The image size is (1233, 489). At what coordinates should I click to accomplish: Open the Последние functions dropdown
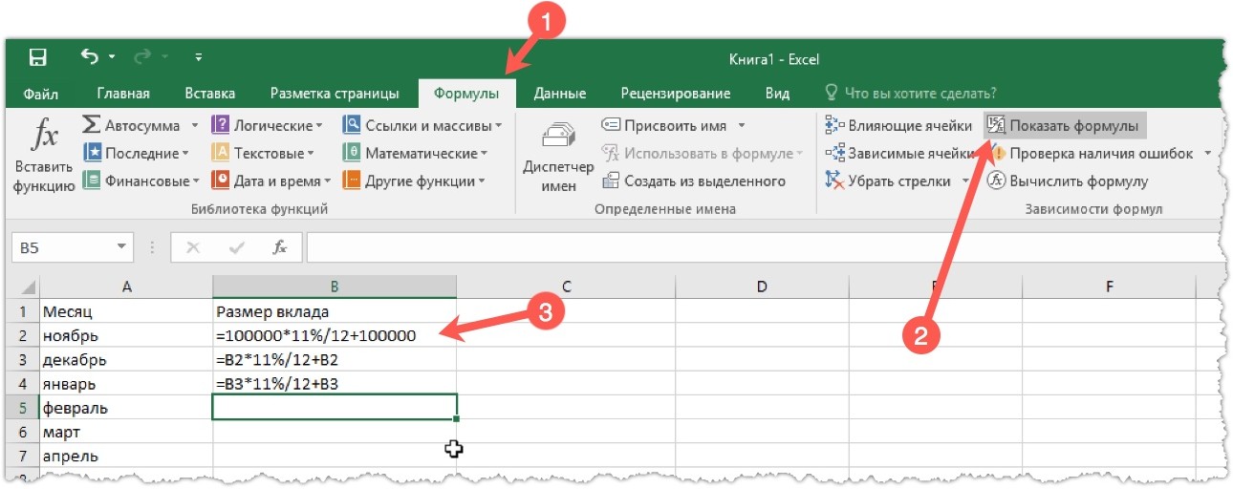[136, 153]
